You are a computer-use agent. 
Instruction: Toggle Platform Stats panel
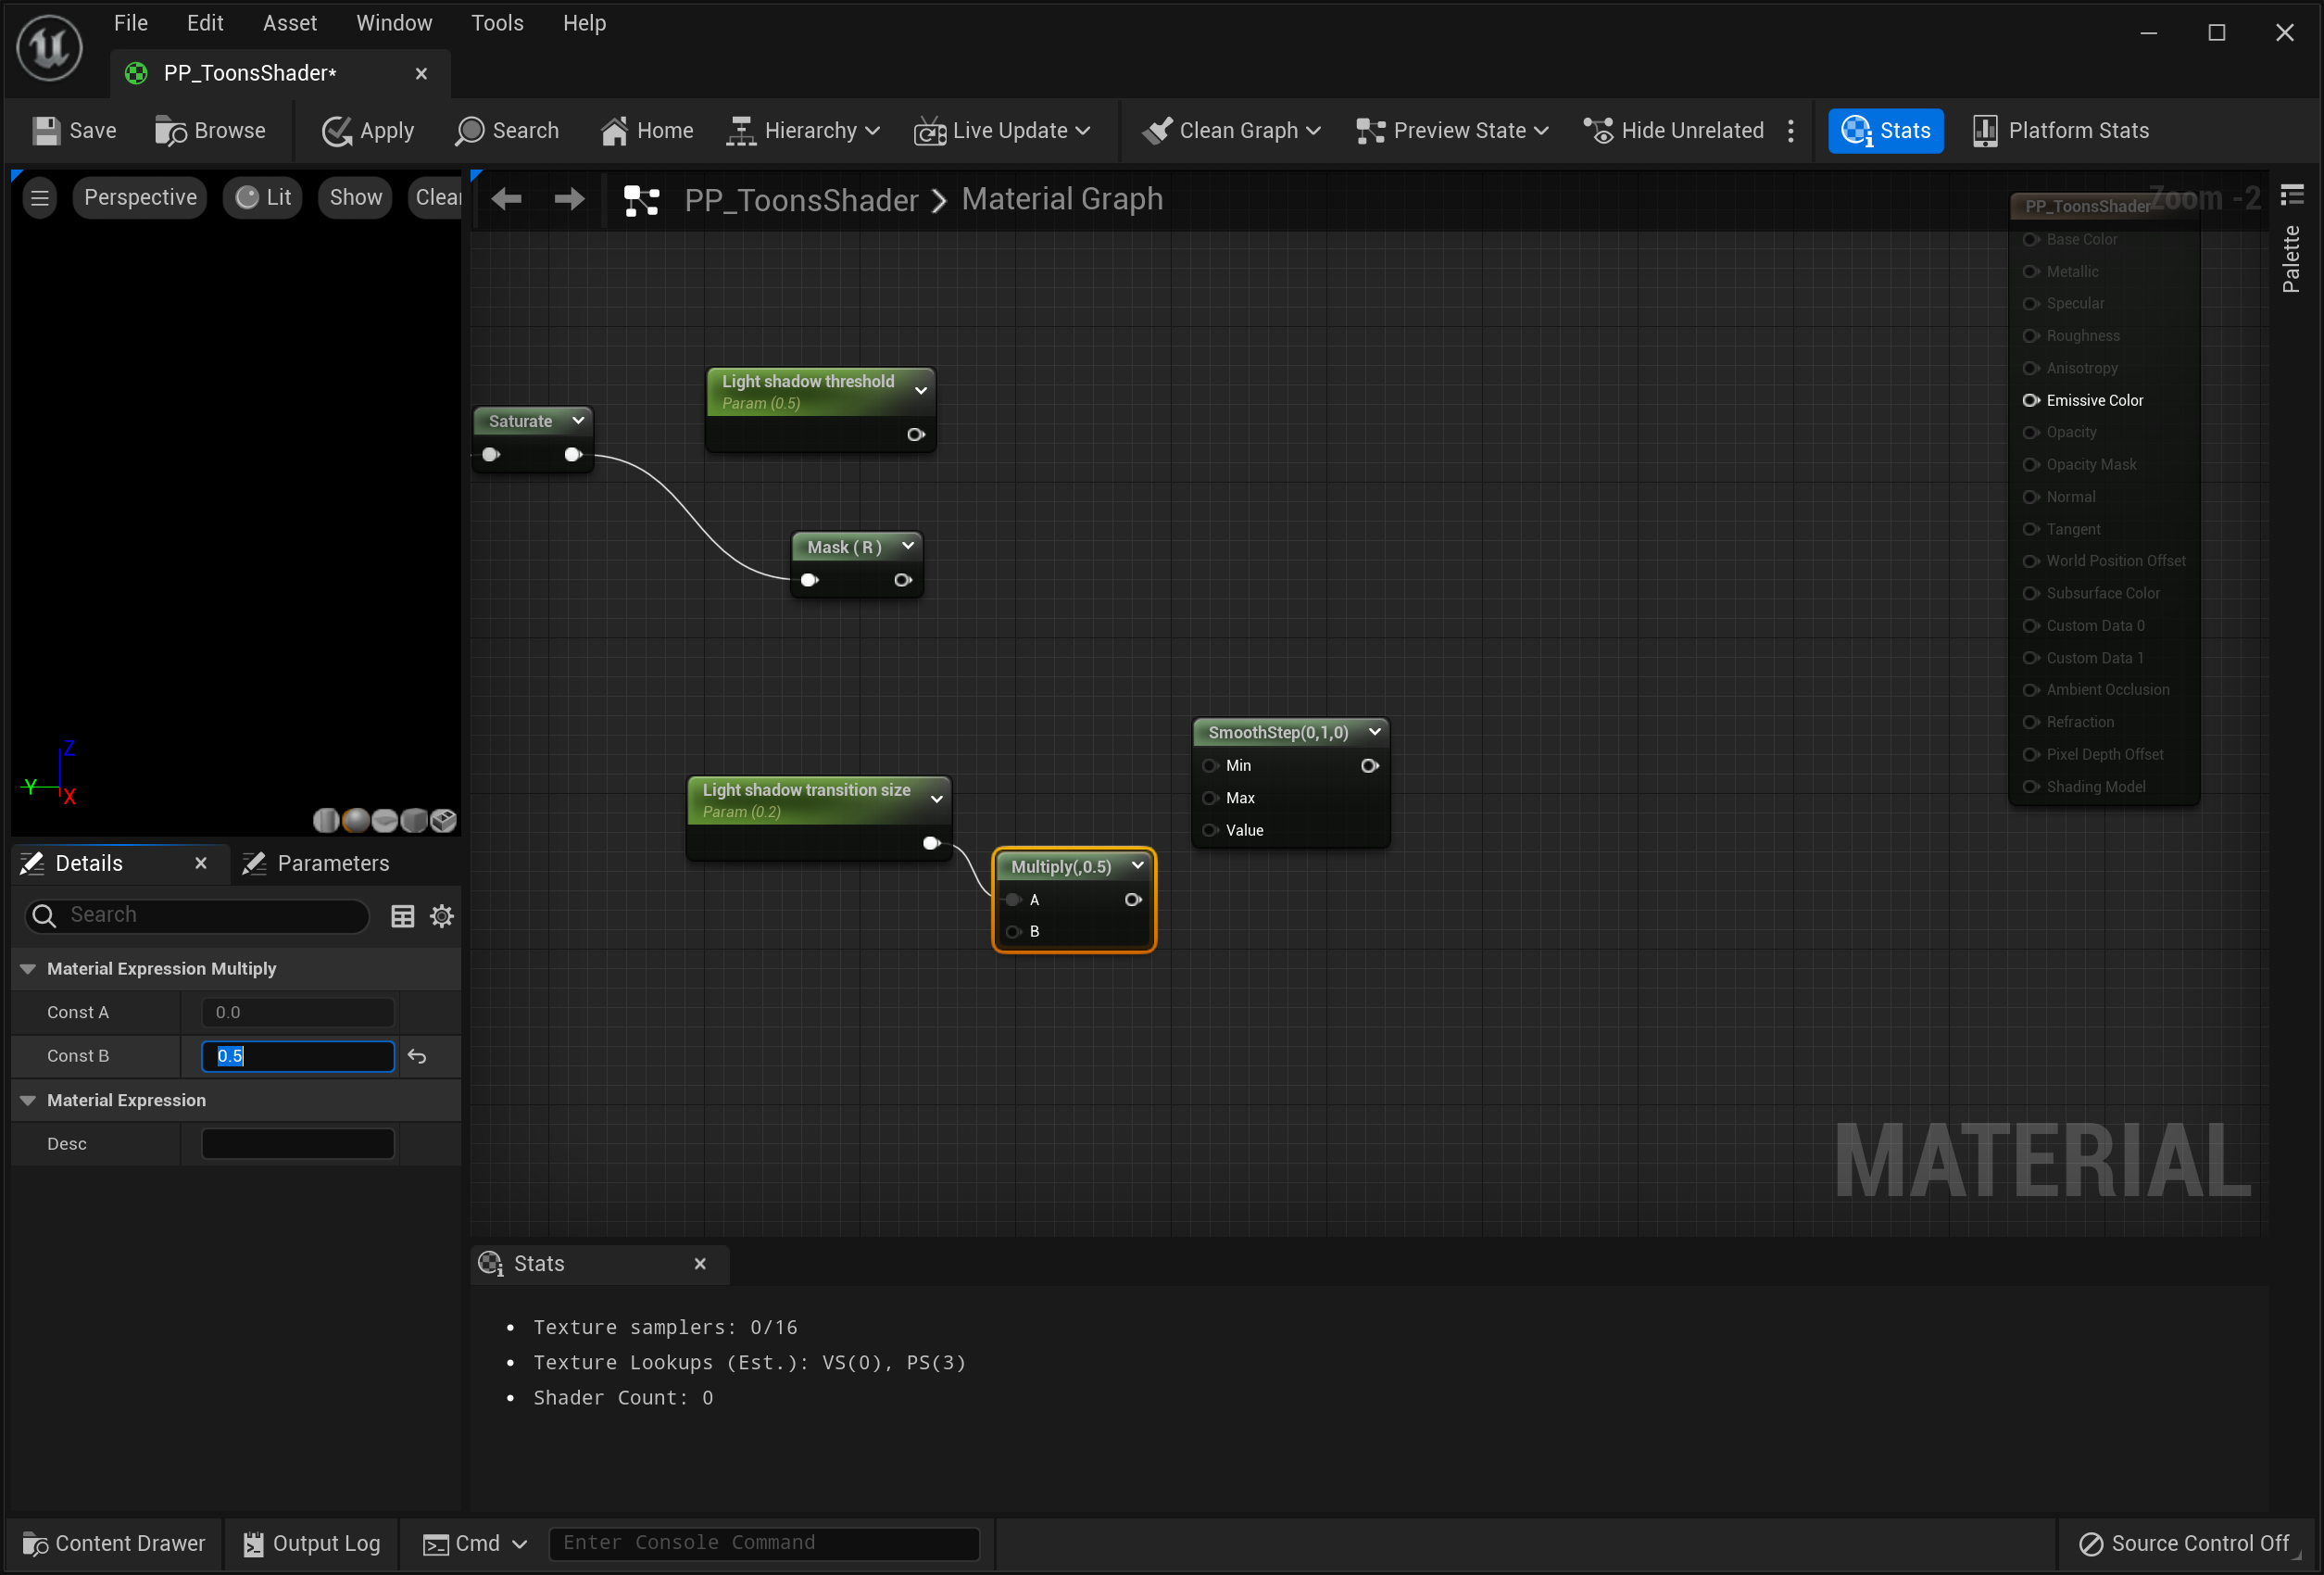click(x=2061, y=131)
